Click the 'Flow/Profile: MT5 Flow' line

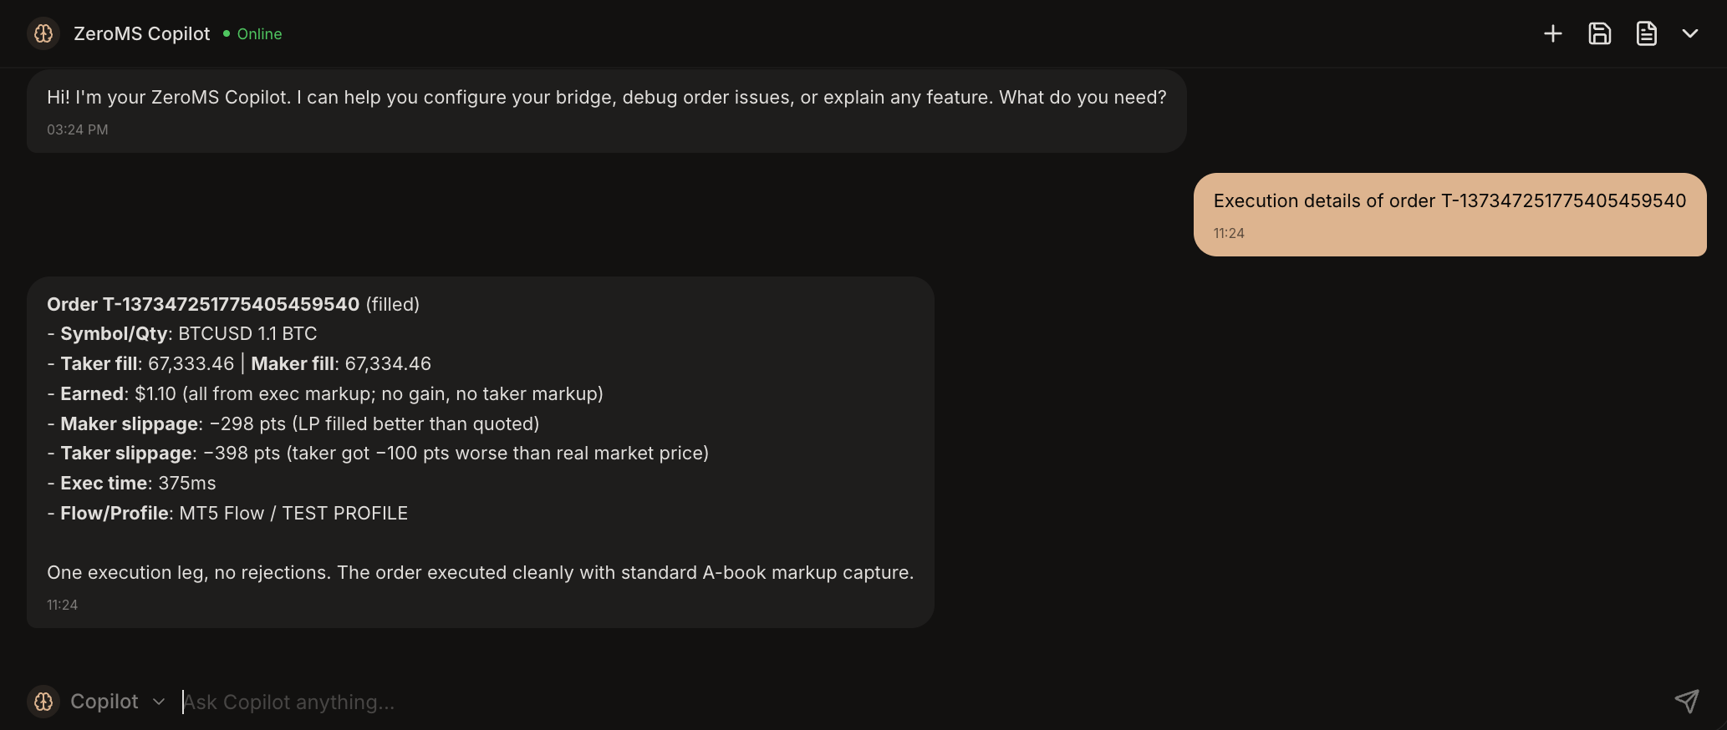coord(227,513)
